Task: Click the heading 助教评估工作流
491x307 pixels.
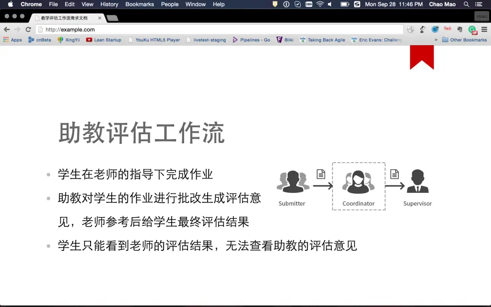Action: click(141, 133)
